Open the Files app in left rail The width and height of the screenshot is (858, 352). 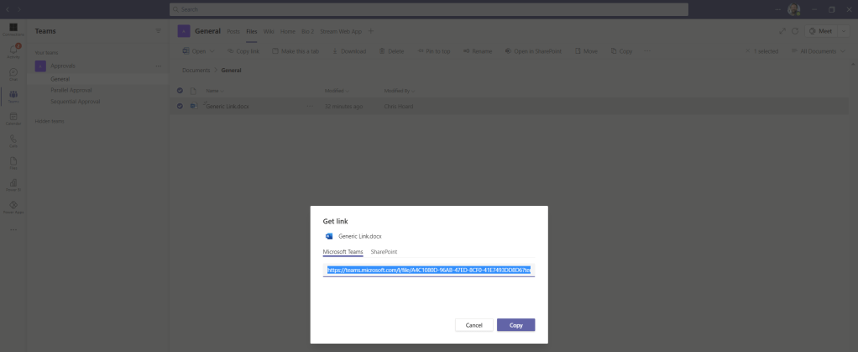coord(13,163)
